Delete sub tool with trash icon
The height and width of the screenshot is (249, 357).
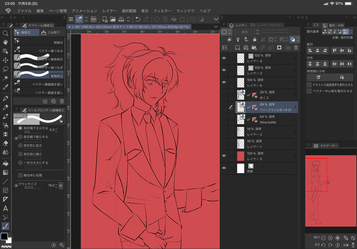(62, 101)
